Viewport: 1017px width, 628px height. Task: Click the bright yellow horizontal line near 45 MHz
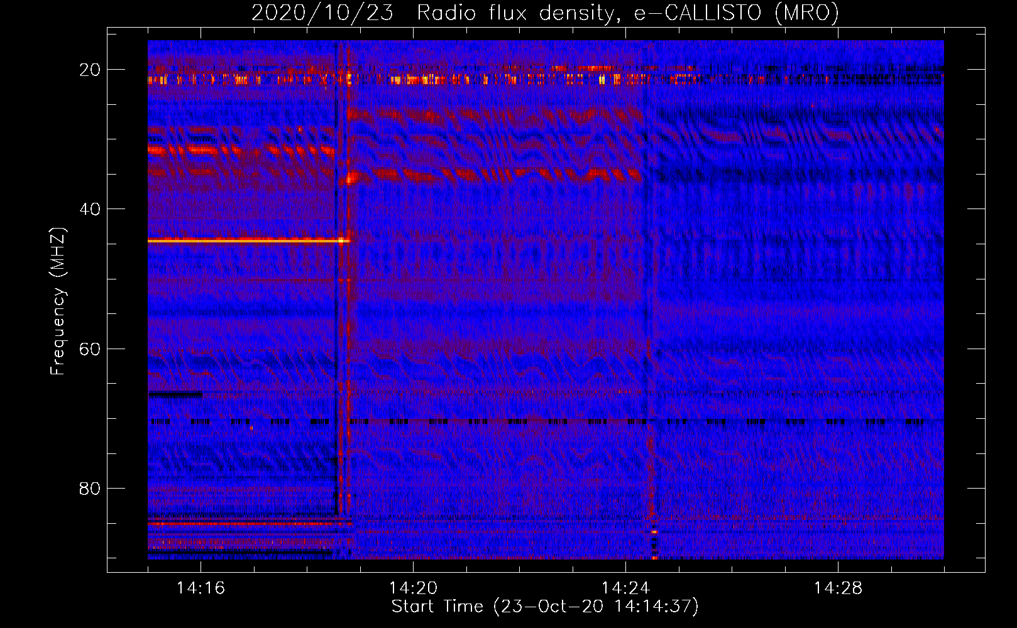click(248, 241)
